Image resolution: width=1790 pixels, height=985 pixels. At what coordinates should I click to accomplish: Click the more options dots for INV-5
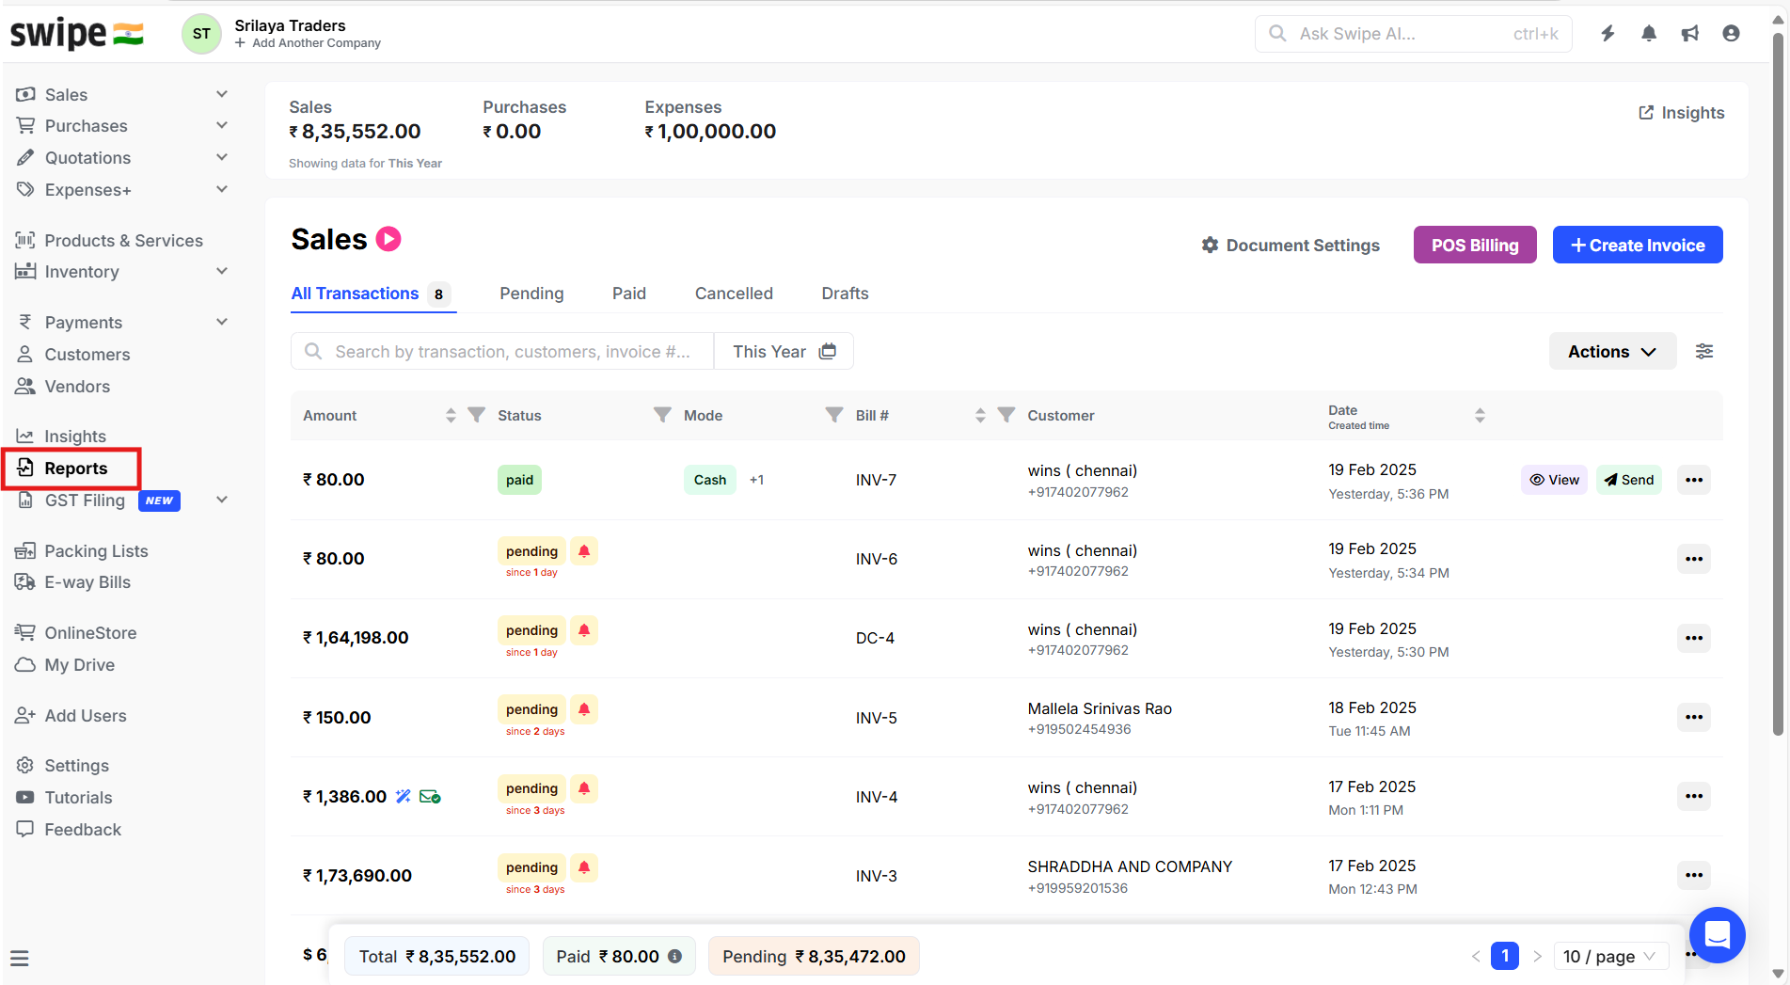[x=1693, y=717]
